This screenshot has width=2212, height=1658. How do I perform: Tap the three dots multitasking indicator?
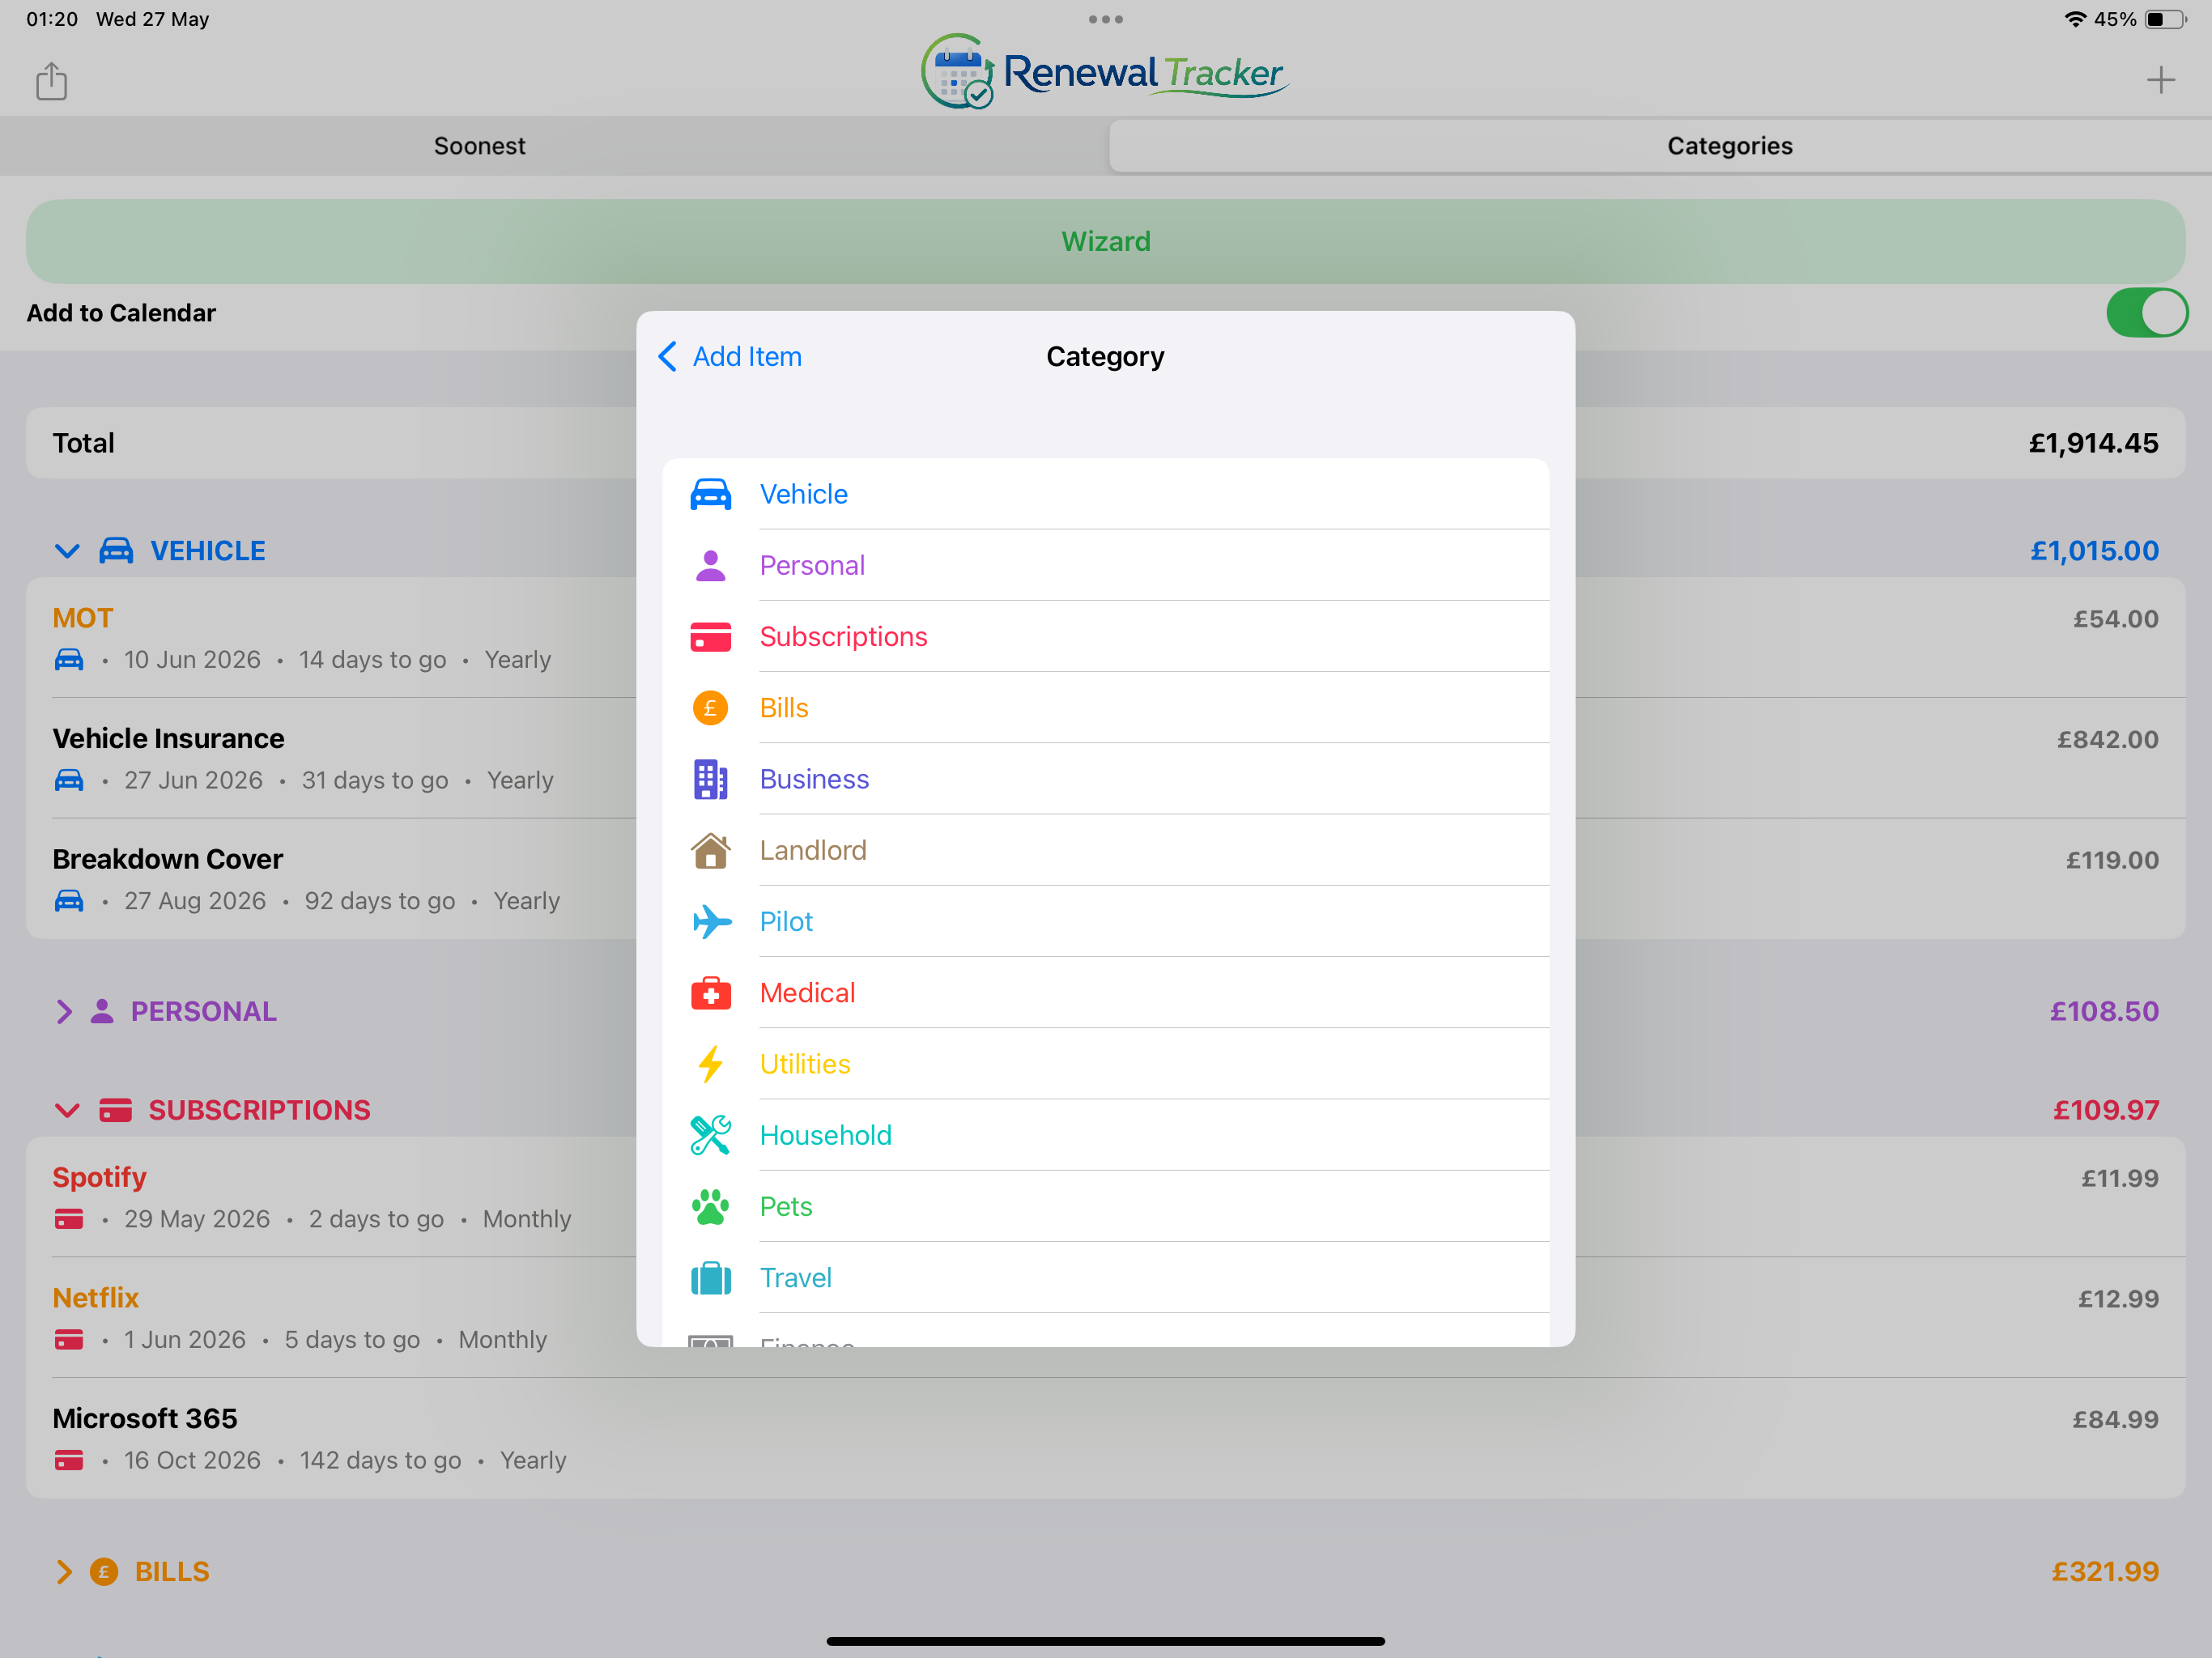pos(1105,19)
